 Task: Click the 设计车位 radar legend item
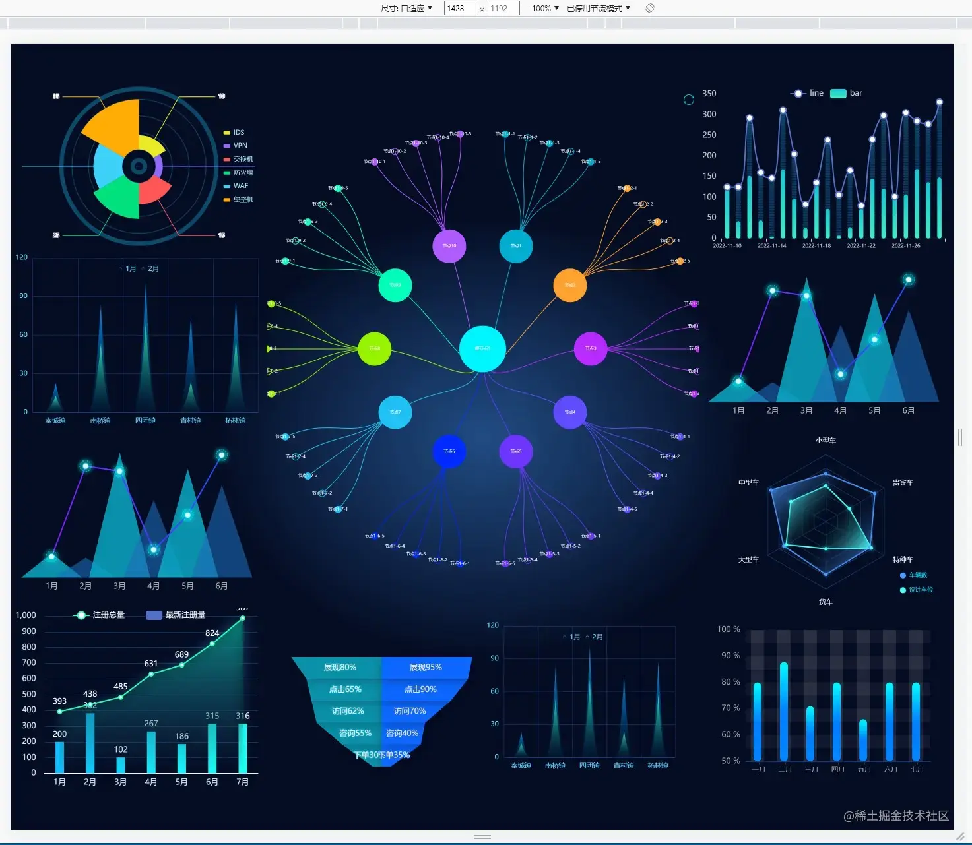[x=917, y=590]
